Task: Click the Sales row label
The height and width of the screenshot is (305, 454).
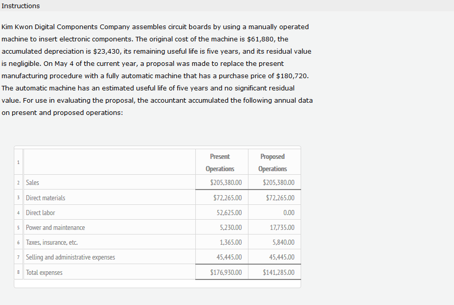Action: pyautogui.click(x=32, y=182)
